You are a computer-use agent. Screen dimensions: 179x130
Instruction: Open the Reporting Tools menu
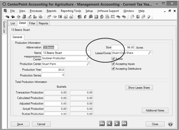71,11
